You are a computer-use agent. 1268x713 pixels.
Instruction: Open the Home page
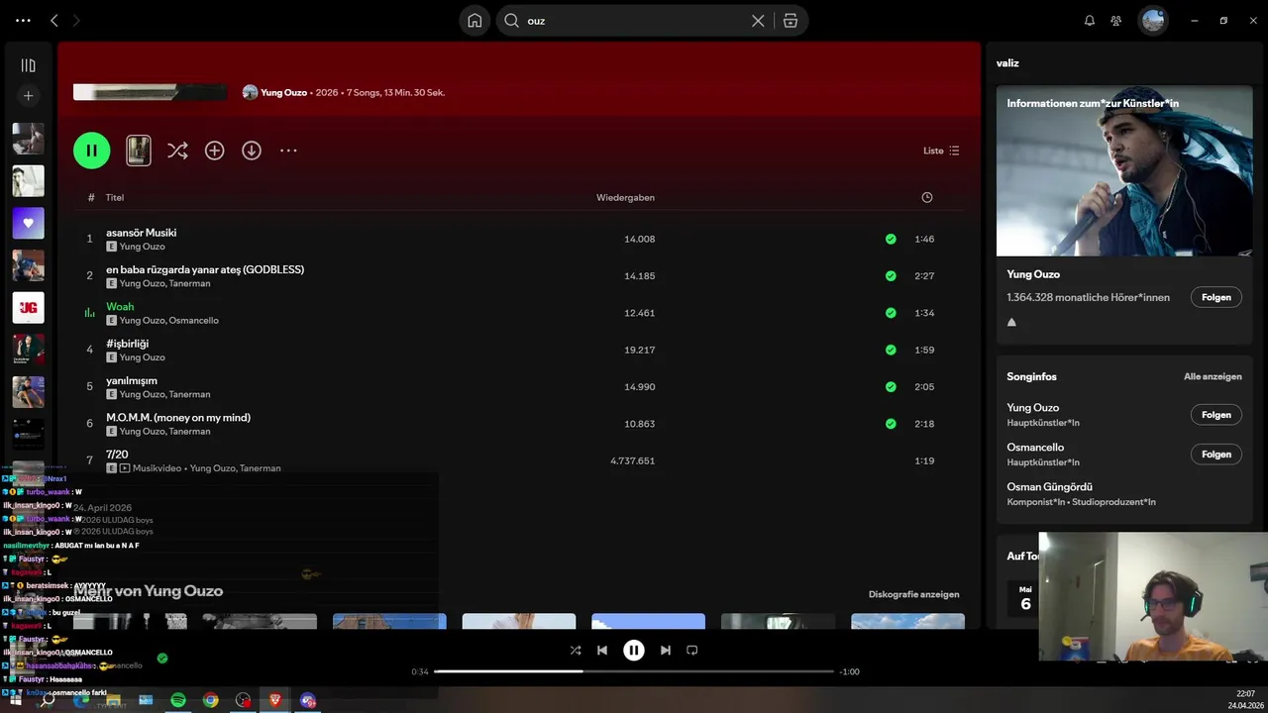475,20
